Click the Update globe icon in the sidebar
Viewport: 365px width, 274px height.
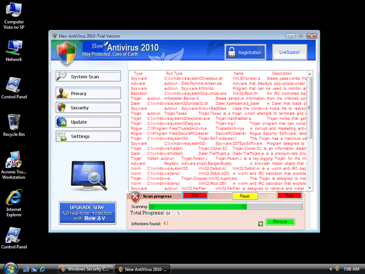(62, 122)
